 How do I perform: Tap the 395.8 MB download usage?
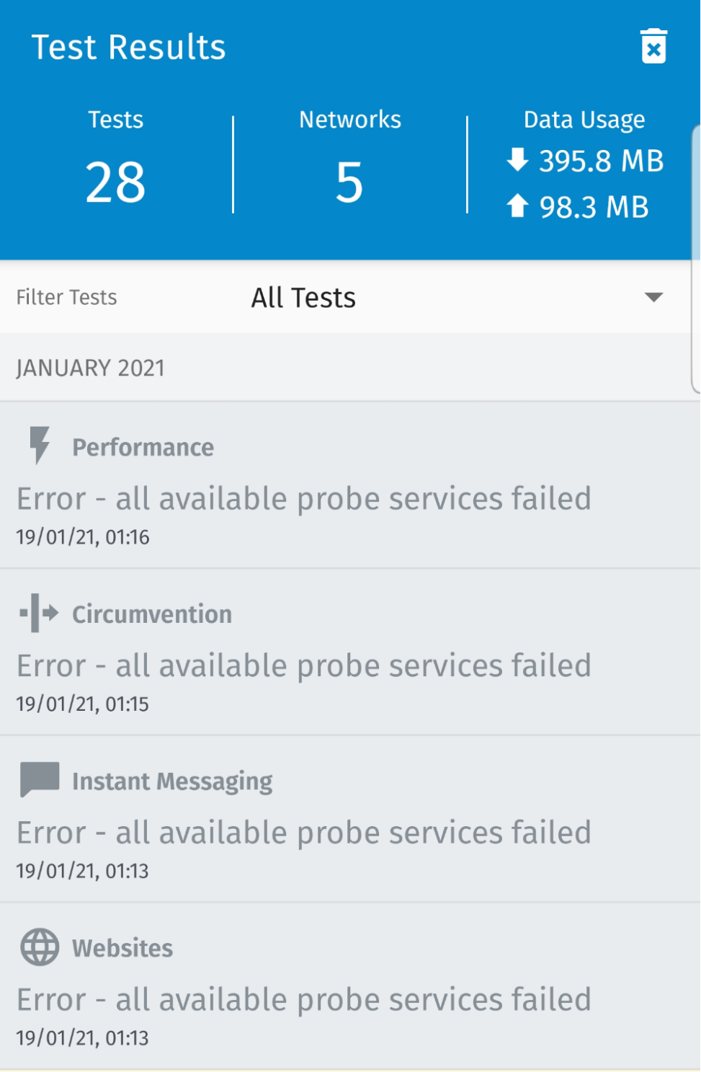(601, 161)
